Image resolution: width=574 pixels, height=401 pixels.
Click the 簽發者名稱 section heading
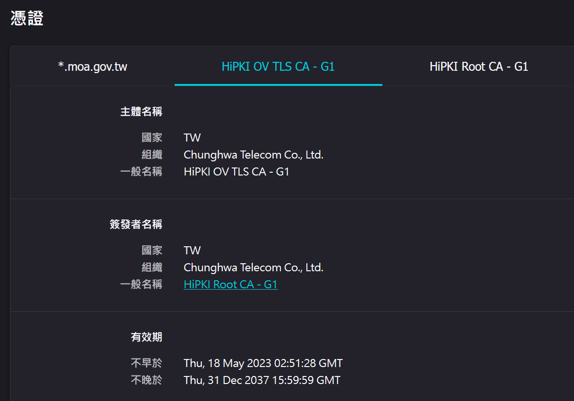coord(136,225)
